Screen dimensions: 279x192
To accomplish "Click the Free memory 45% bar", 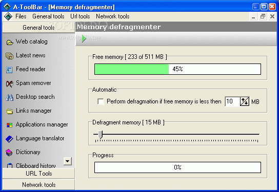I will pos(177,69).
